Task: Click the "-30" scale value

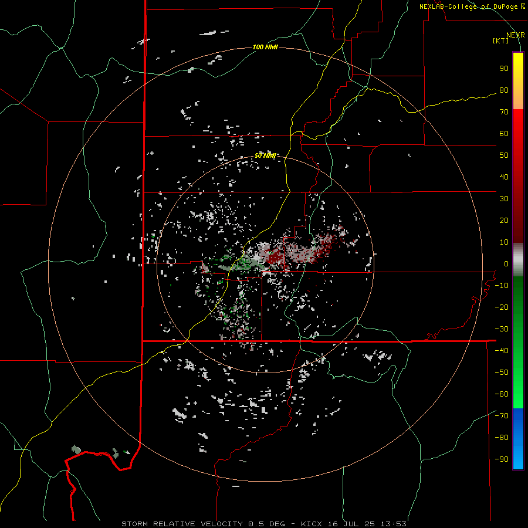Action: pos(502,329)
